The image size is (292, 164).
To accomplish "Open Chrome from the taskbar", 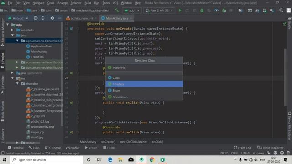I will point(152,160).
